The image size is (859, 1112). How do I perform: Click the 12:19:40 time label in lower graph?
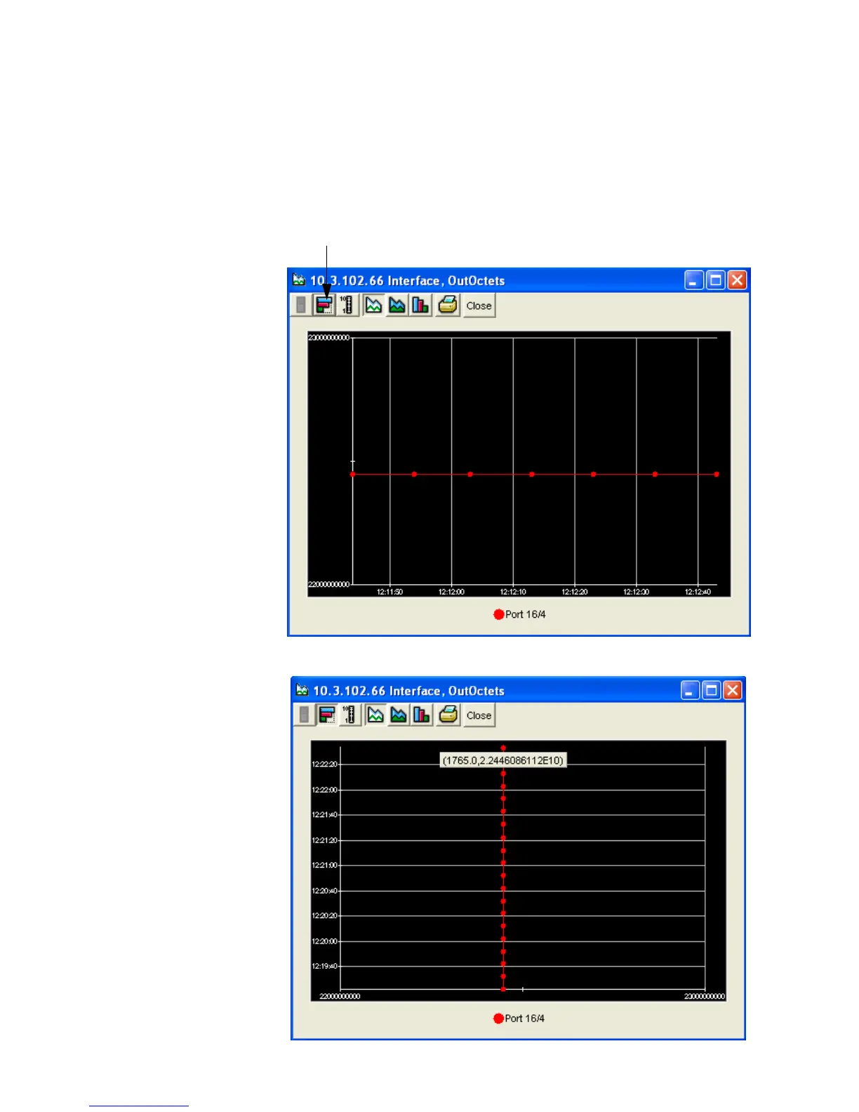324,967
